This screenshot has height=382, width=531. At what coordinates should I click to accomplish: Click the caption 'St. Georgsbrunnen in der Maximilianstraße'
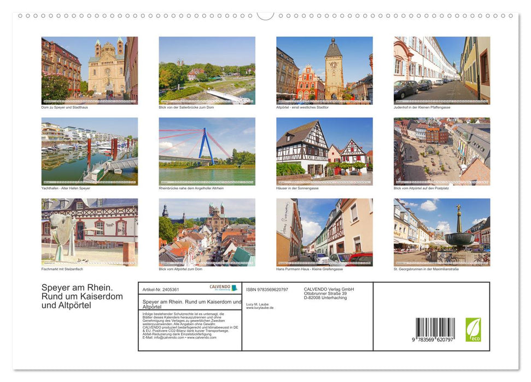coord(426,269)
